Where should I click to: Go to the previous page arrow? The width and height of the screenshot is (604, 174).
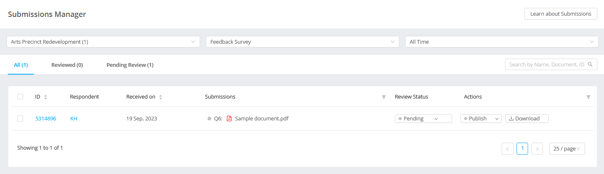(507, 148)
